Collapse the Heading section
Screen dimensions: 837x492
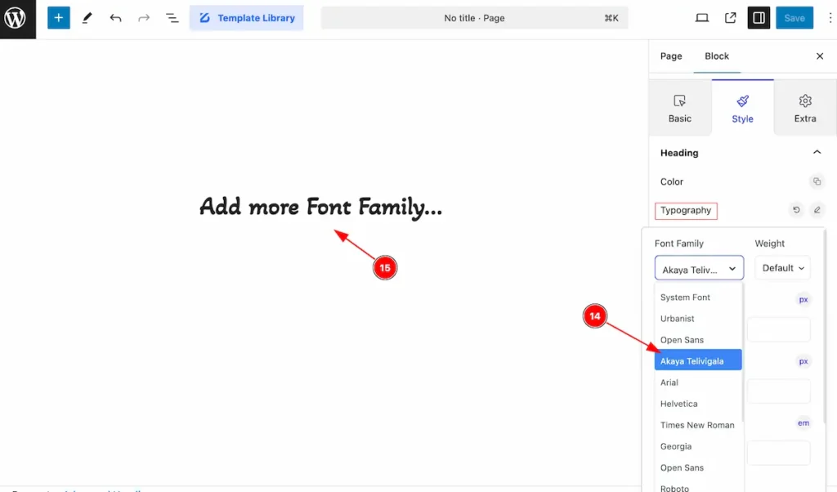tap(817, 153)
